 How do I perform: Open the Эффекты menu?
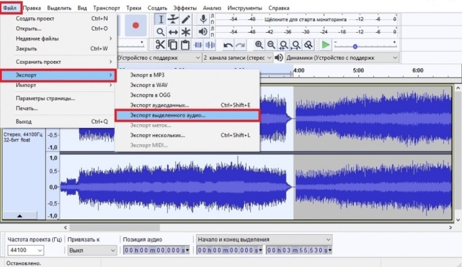point(185,8)
